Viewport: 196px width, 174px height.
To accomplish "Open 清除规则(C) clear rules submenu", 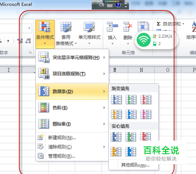I will 72,147.
